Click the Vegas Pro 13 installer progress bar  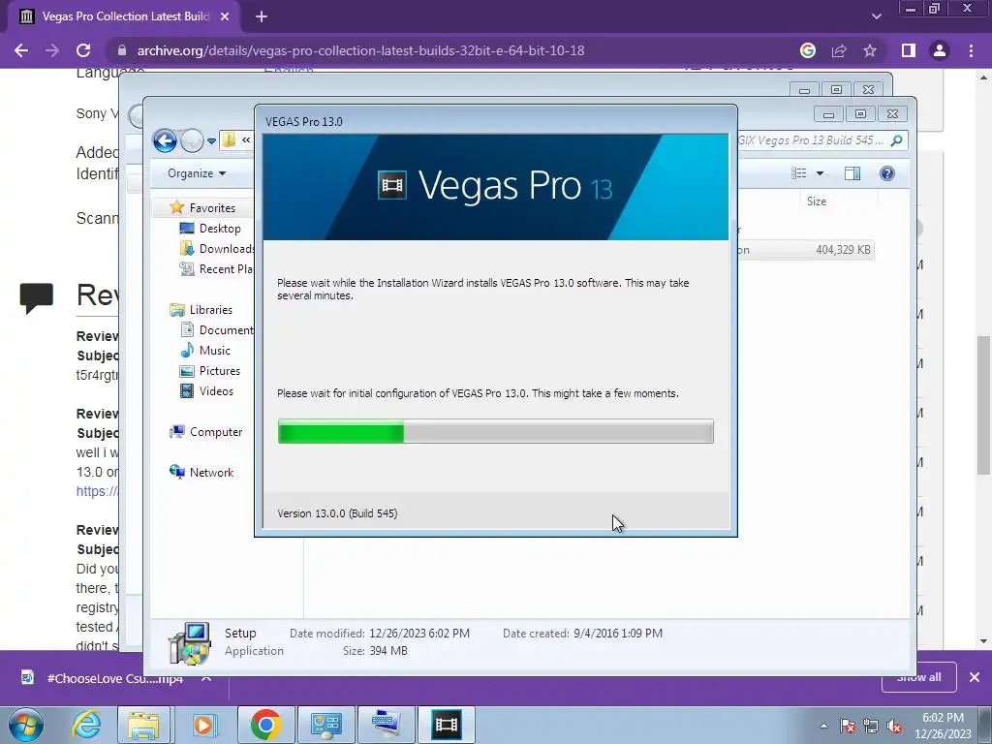coord(495,431)
